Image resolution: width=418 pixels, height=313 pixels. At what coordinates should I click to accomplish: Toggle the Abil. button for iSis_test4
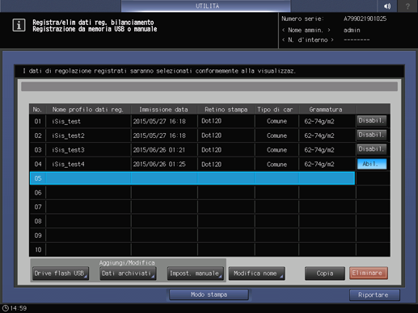coord(372,164)
